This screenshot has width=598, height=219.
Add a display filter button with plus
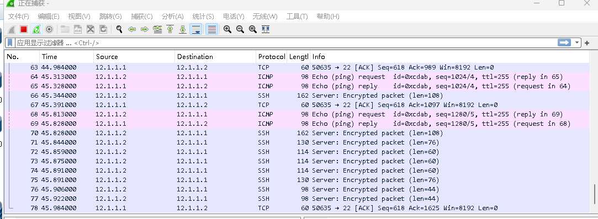587,43
